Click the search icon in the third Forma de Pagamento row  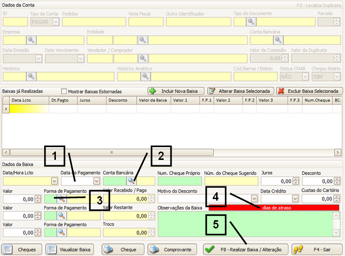[x=62, y=232]
